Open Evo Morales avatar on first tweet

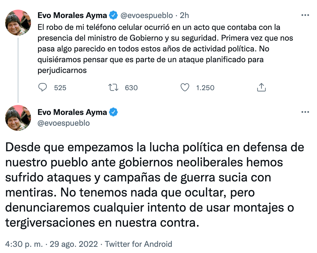[x=18, y=23]
